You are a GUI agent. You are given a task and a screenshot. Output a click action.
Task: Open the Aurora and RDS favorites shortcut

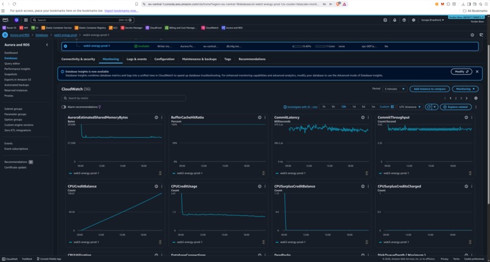[232, 28]
